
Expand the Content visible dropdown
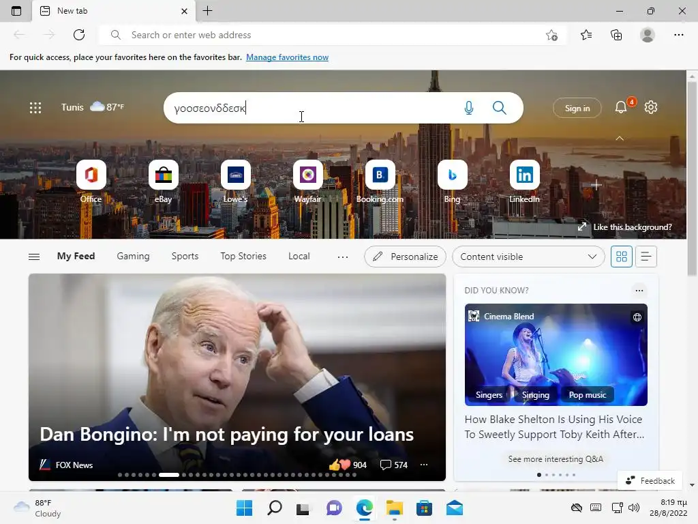click(528, 257)
